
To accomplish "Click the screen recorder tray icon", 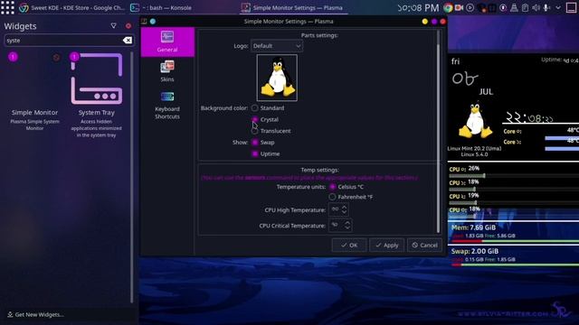I will pyautogui.click(x=459, y=8).
